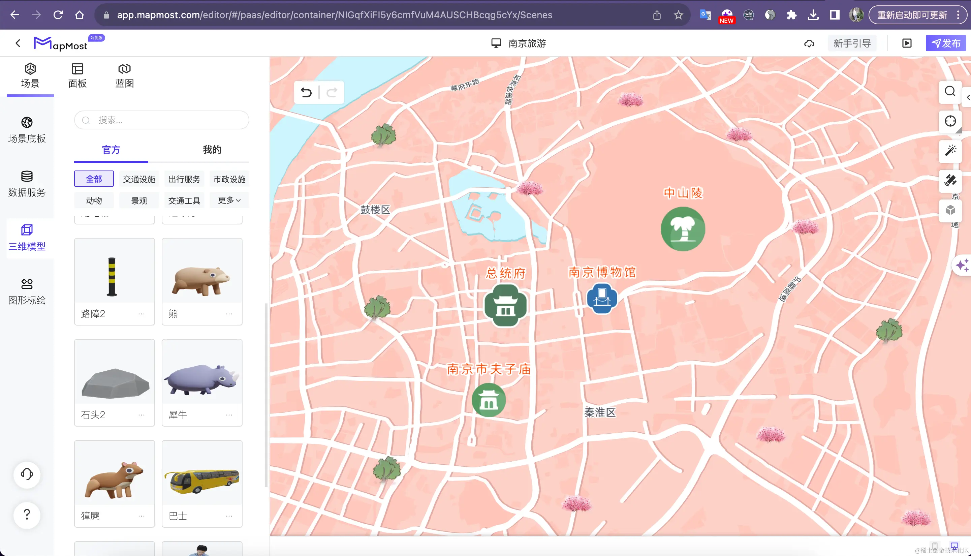Filter models by 交通设施
This screenshot has height=556, width=971.
click(139, 179)
